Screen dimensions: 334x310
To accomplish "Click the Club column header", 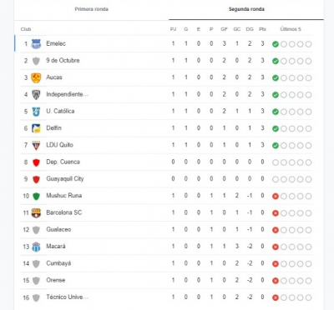I will click(26, 29).
